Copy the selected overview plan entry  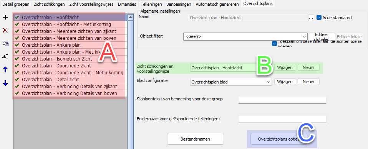[5, 43]
